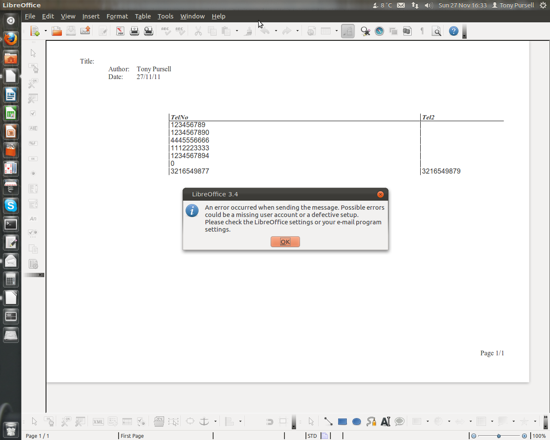The width and height of the screenshot is (550, 440).
Task: Toggle STD selection mode in status bar
Action: 312,436
